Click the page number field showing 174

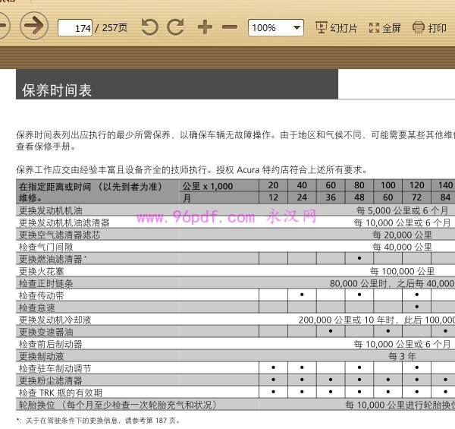coord(75,28)
